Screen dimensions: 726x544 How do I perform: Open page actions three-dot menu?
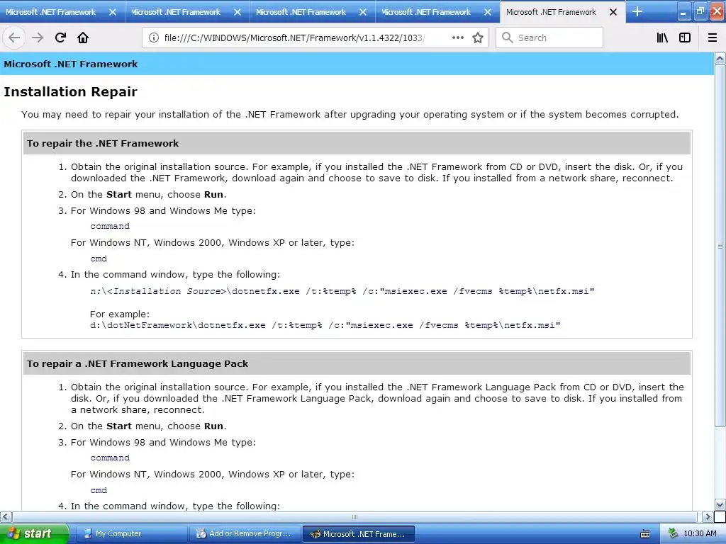(x=457, y=38)
